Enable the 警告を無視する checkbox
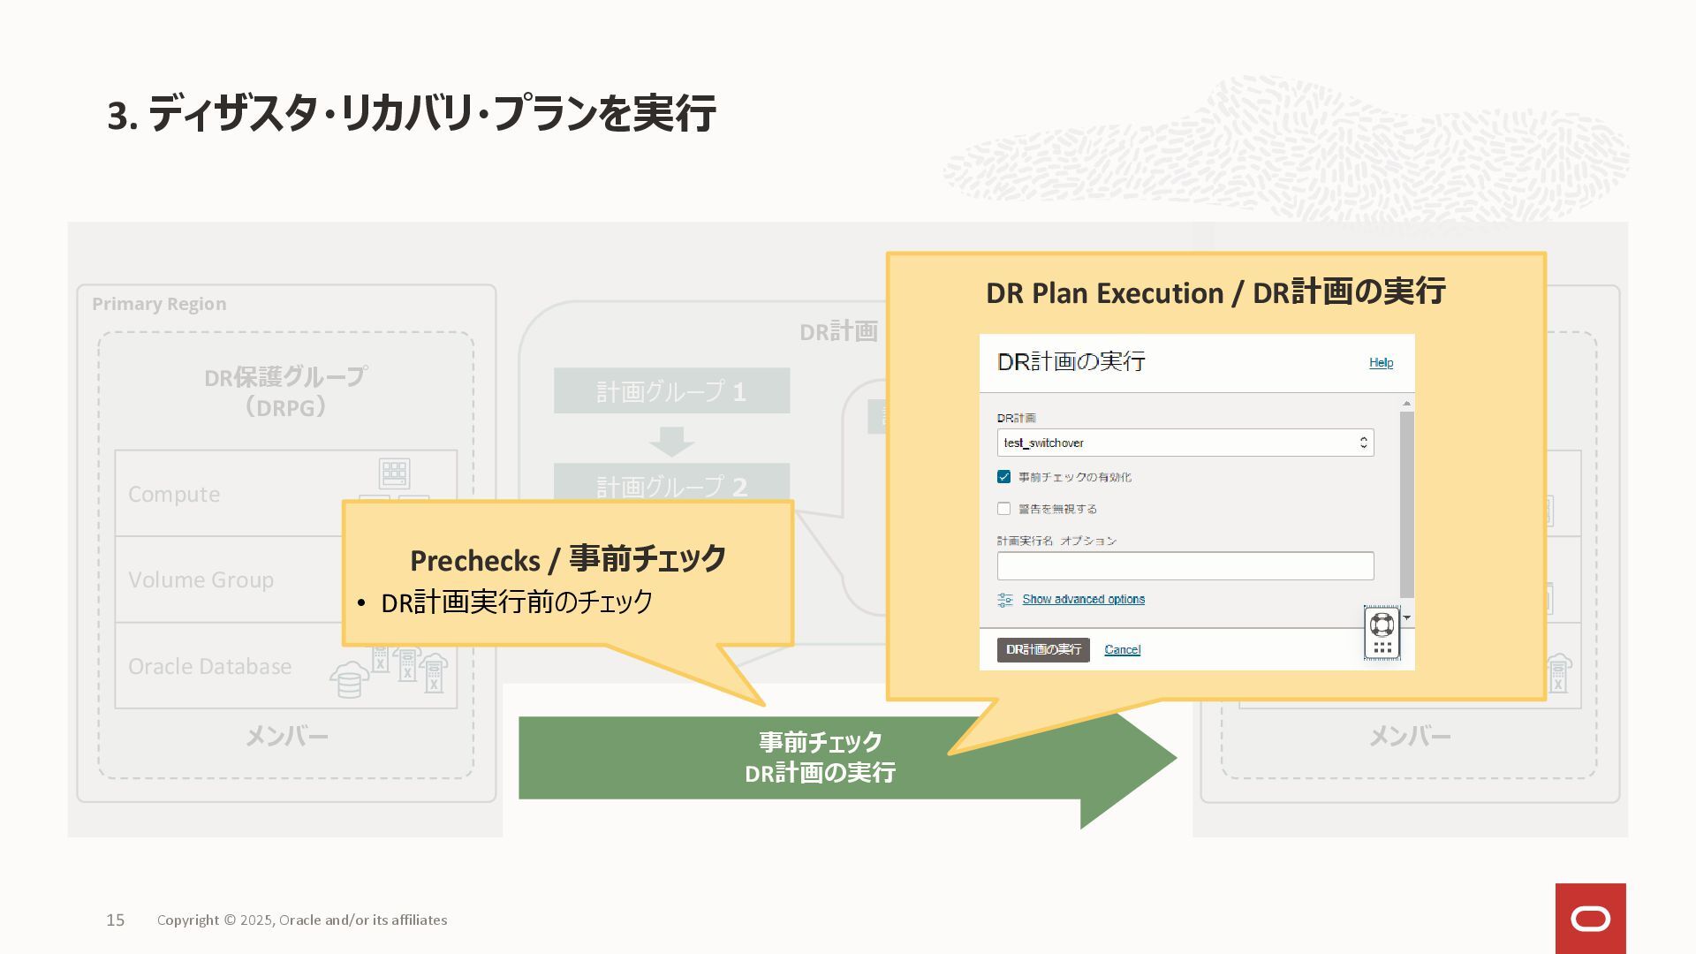The width and height of the screenshot is (1696, 954). [x=1003, y=509]
